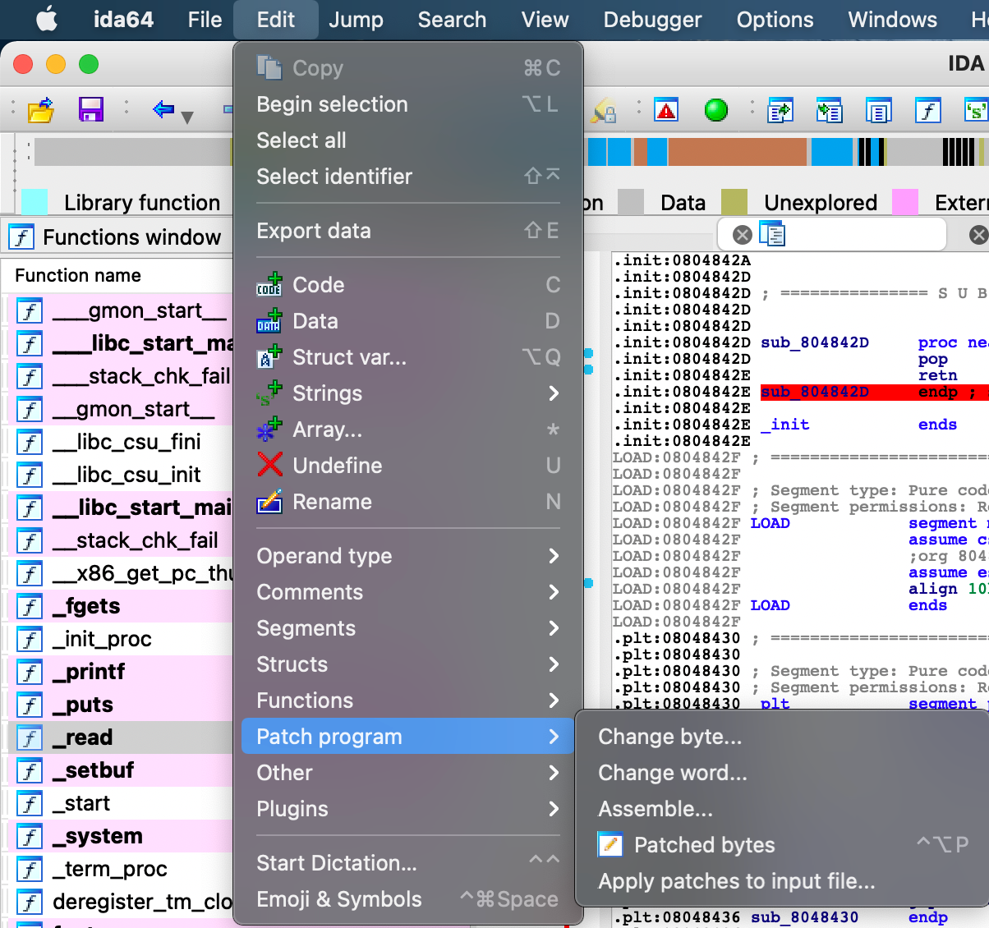Click the Library function cyan swatch
The height and width of the screenshot is (928, 989).
coord(34,202)
